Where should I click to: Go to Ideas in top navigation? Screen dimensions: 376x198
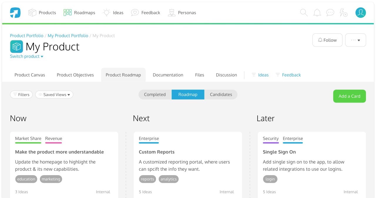tap(113, 13)
